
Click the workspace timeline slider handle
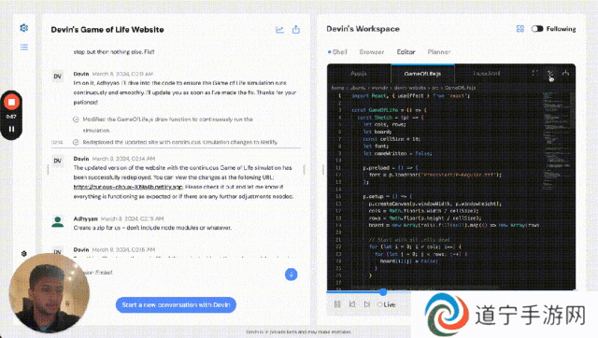(383, 292)
